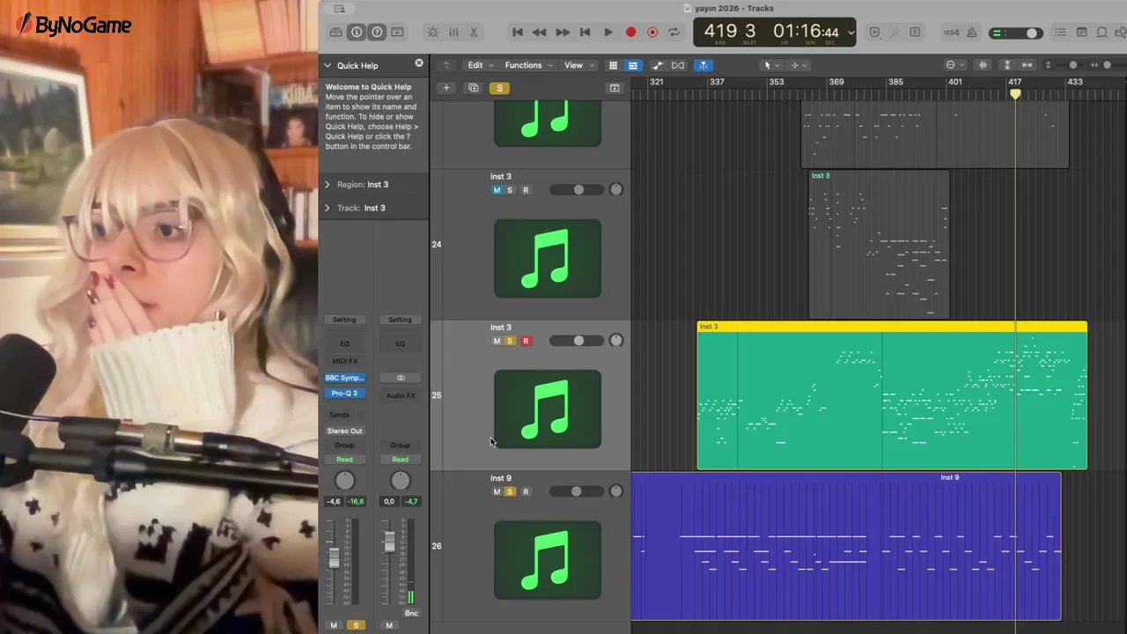Image resolution: width=1127 pixels, height=634 pixels.
Task: Mute track 24 Inst 3
Action: coord(497,190)
